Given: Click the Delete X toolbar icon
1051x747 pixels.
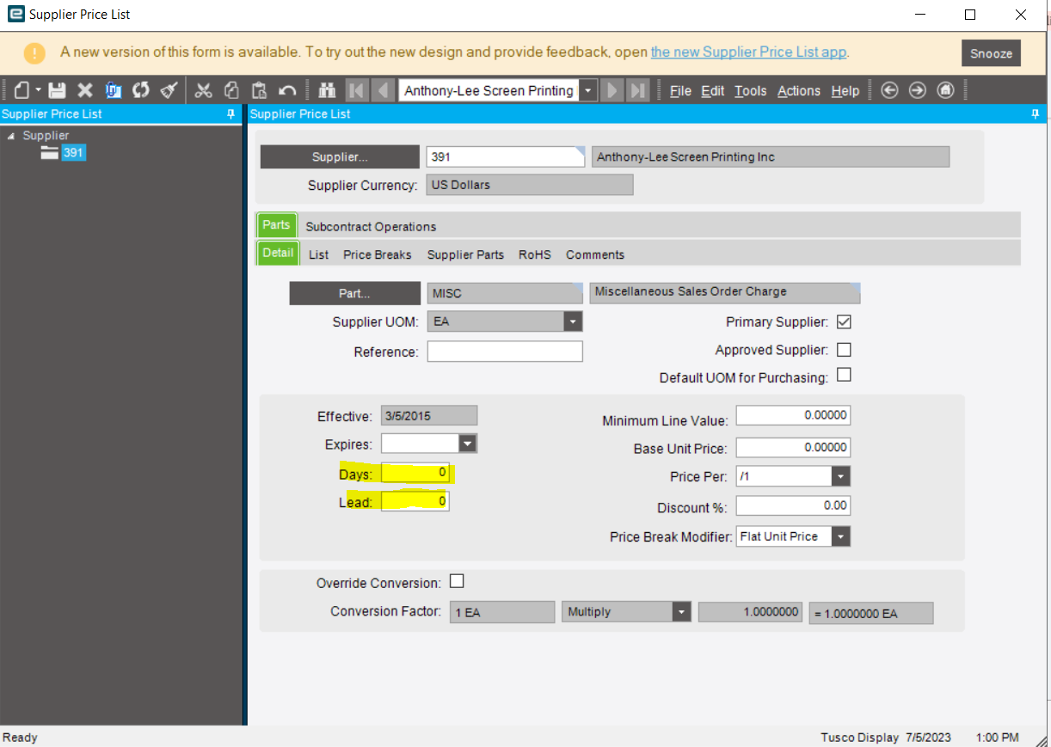Looking at the screenshot, I should (x=85, y=90).
